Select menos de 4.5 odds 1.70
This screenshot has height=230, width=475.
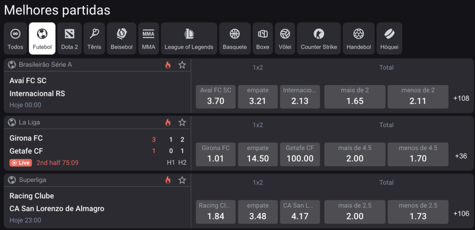[x=418, y=155]
